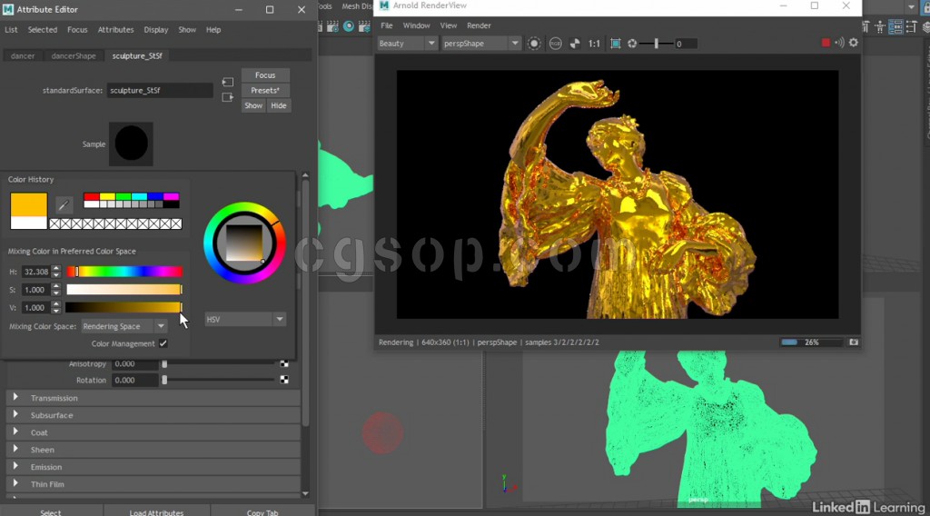Open Arnold RenderView settings gear
This screenshot has width=930, height=516.
coord(853,44)
